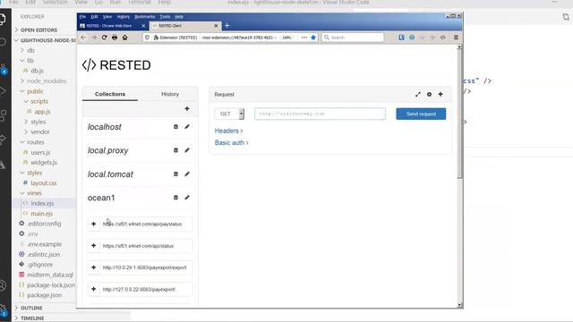Click plus beside the 127.0.0.22 payexport request

click(x=93, y=289)
